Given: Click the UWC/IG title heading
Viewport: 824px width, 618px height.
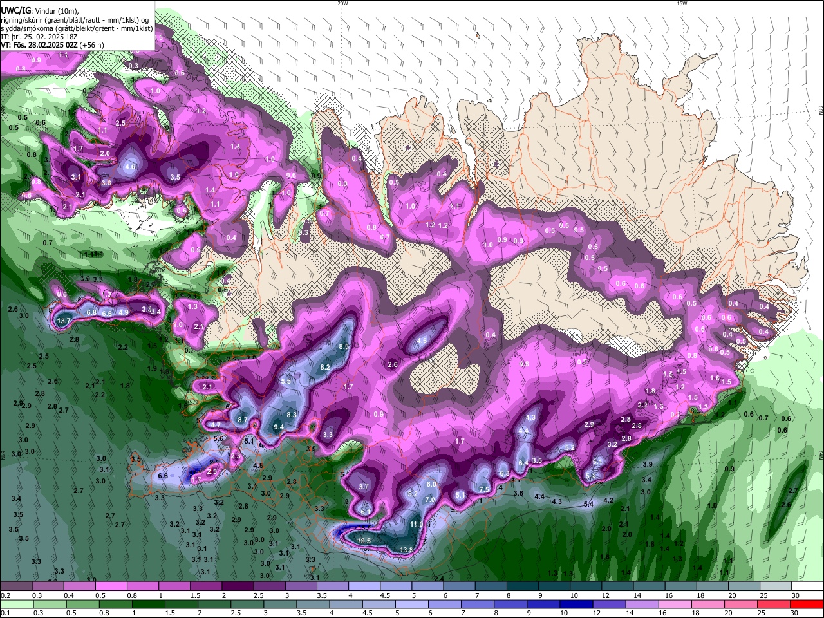Looking at the screenshot, I should (15, 10).
